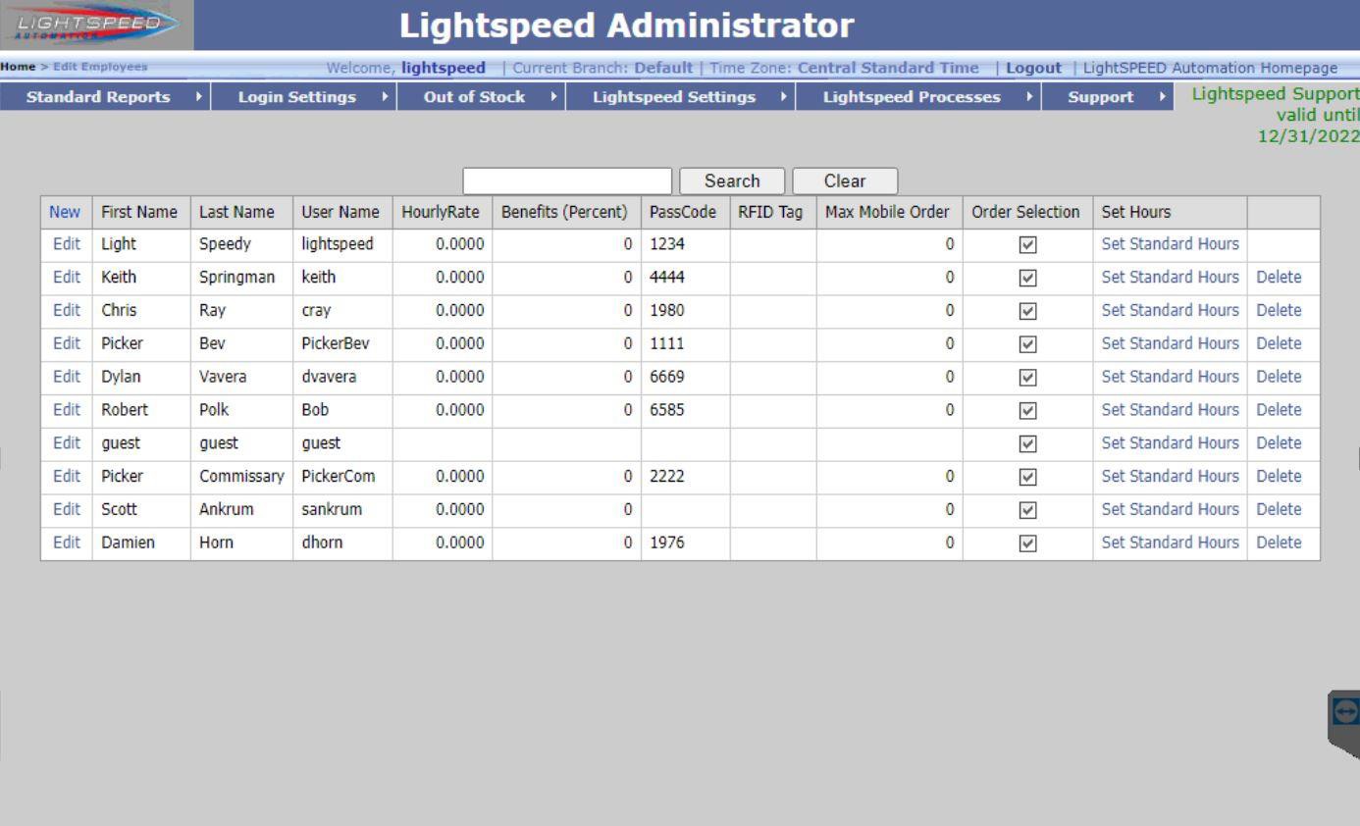Expand the Standard Reports menu arrow

[x=198, y=96]
